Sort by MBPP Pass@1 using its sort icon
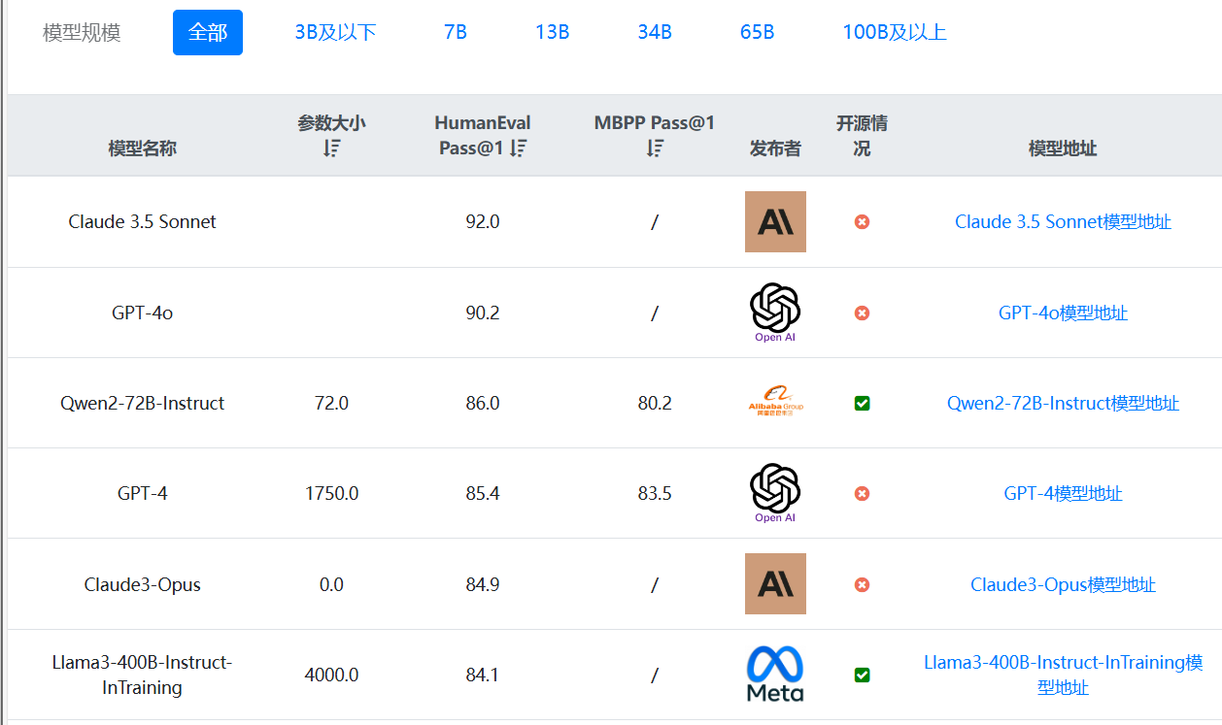Screen dimensions: 1222x725 656,148
